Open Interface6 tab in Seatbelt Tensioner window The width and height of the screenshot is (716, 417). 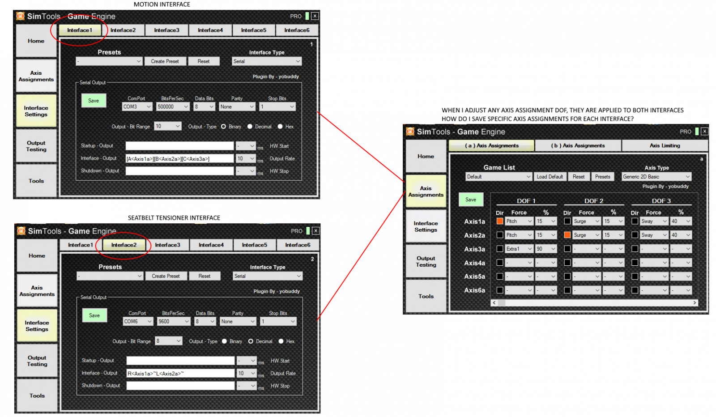298,245
